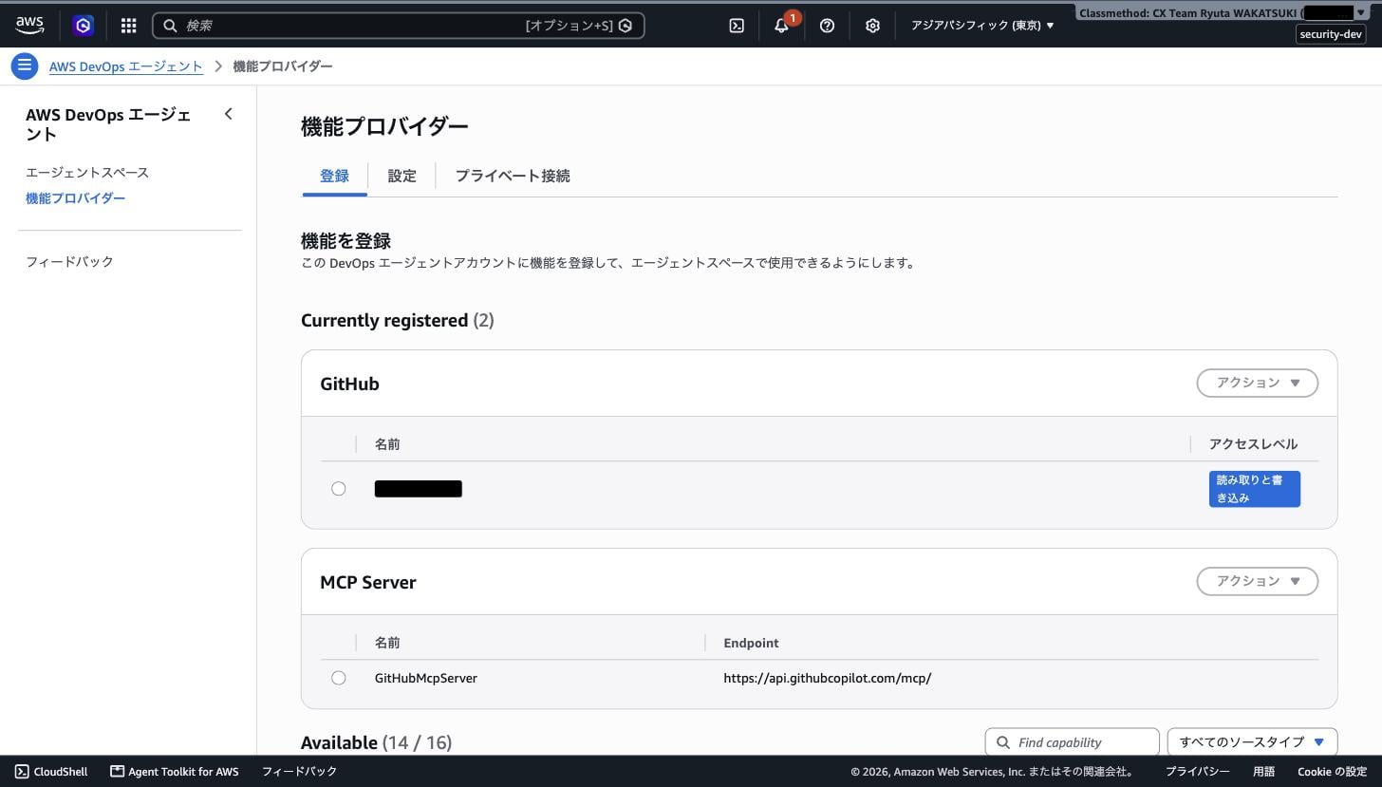
Task: Click the Endpoint column header
Action: (751, 643)
